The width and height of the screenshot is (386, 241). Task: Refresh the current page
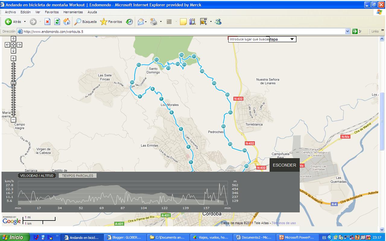point(57,22)
